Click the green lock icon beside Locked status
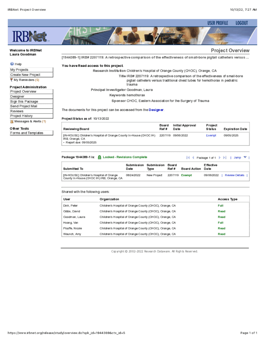This screenshot has width=265, height=353. (99, 157)
